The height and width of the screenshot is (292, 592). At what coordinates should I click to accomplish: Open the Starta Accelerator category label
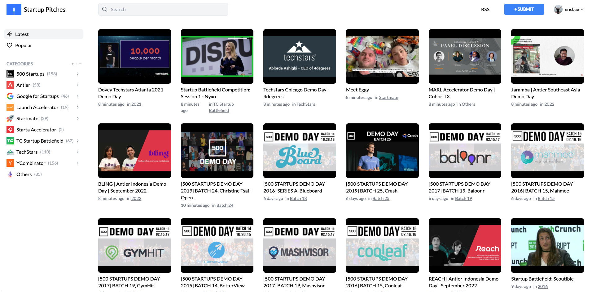click(x=36, y=130)
